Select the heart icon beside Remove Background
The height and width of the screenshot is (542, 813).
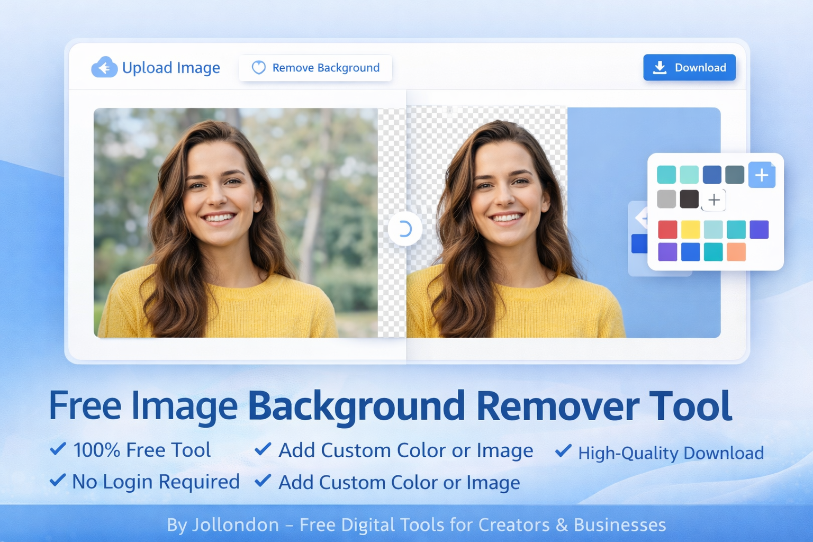[259, 68]
